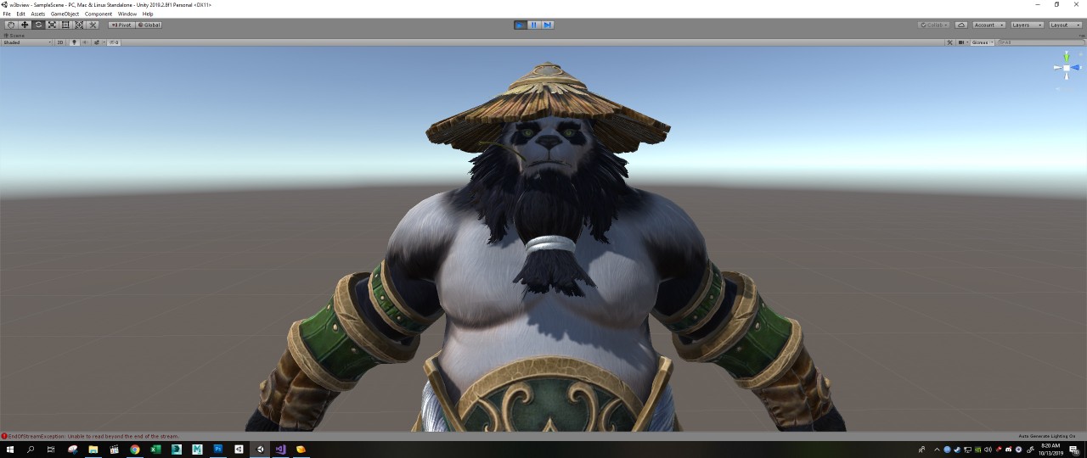Open the scene tab options menu
1087x458 pixels.
pyautogui.click(x=1081, y=36)
